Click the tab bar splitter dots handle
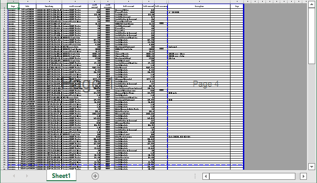The image size is (317, 183). click(195, 176)
